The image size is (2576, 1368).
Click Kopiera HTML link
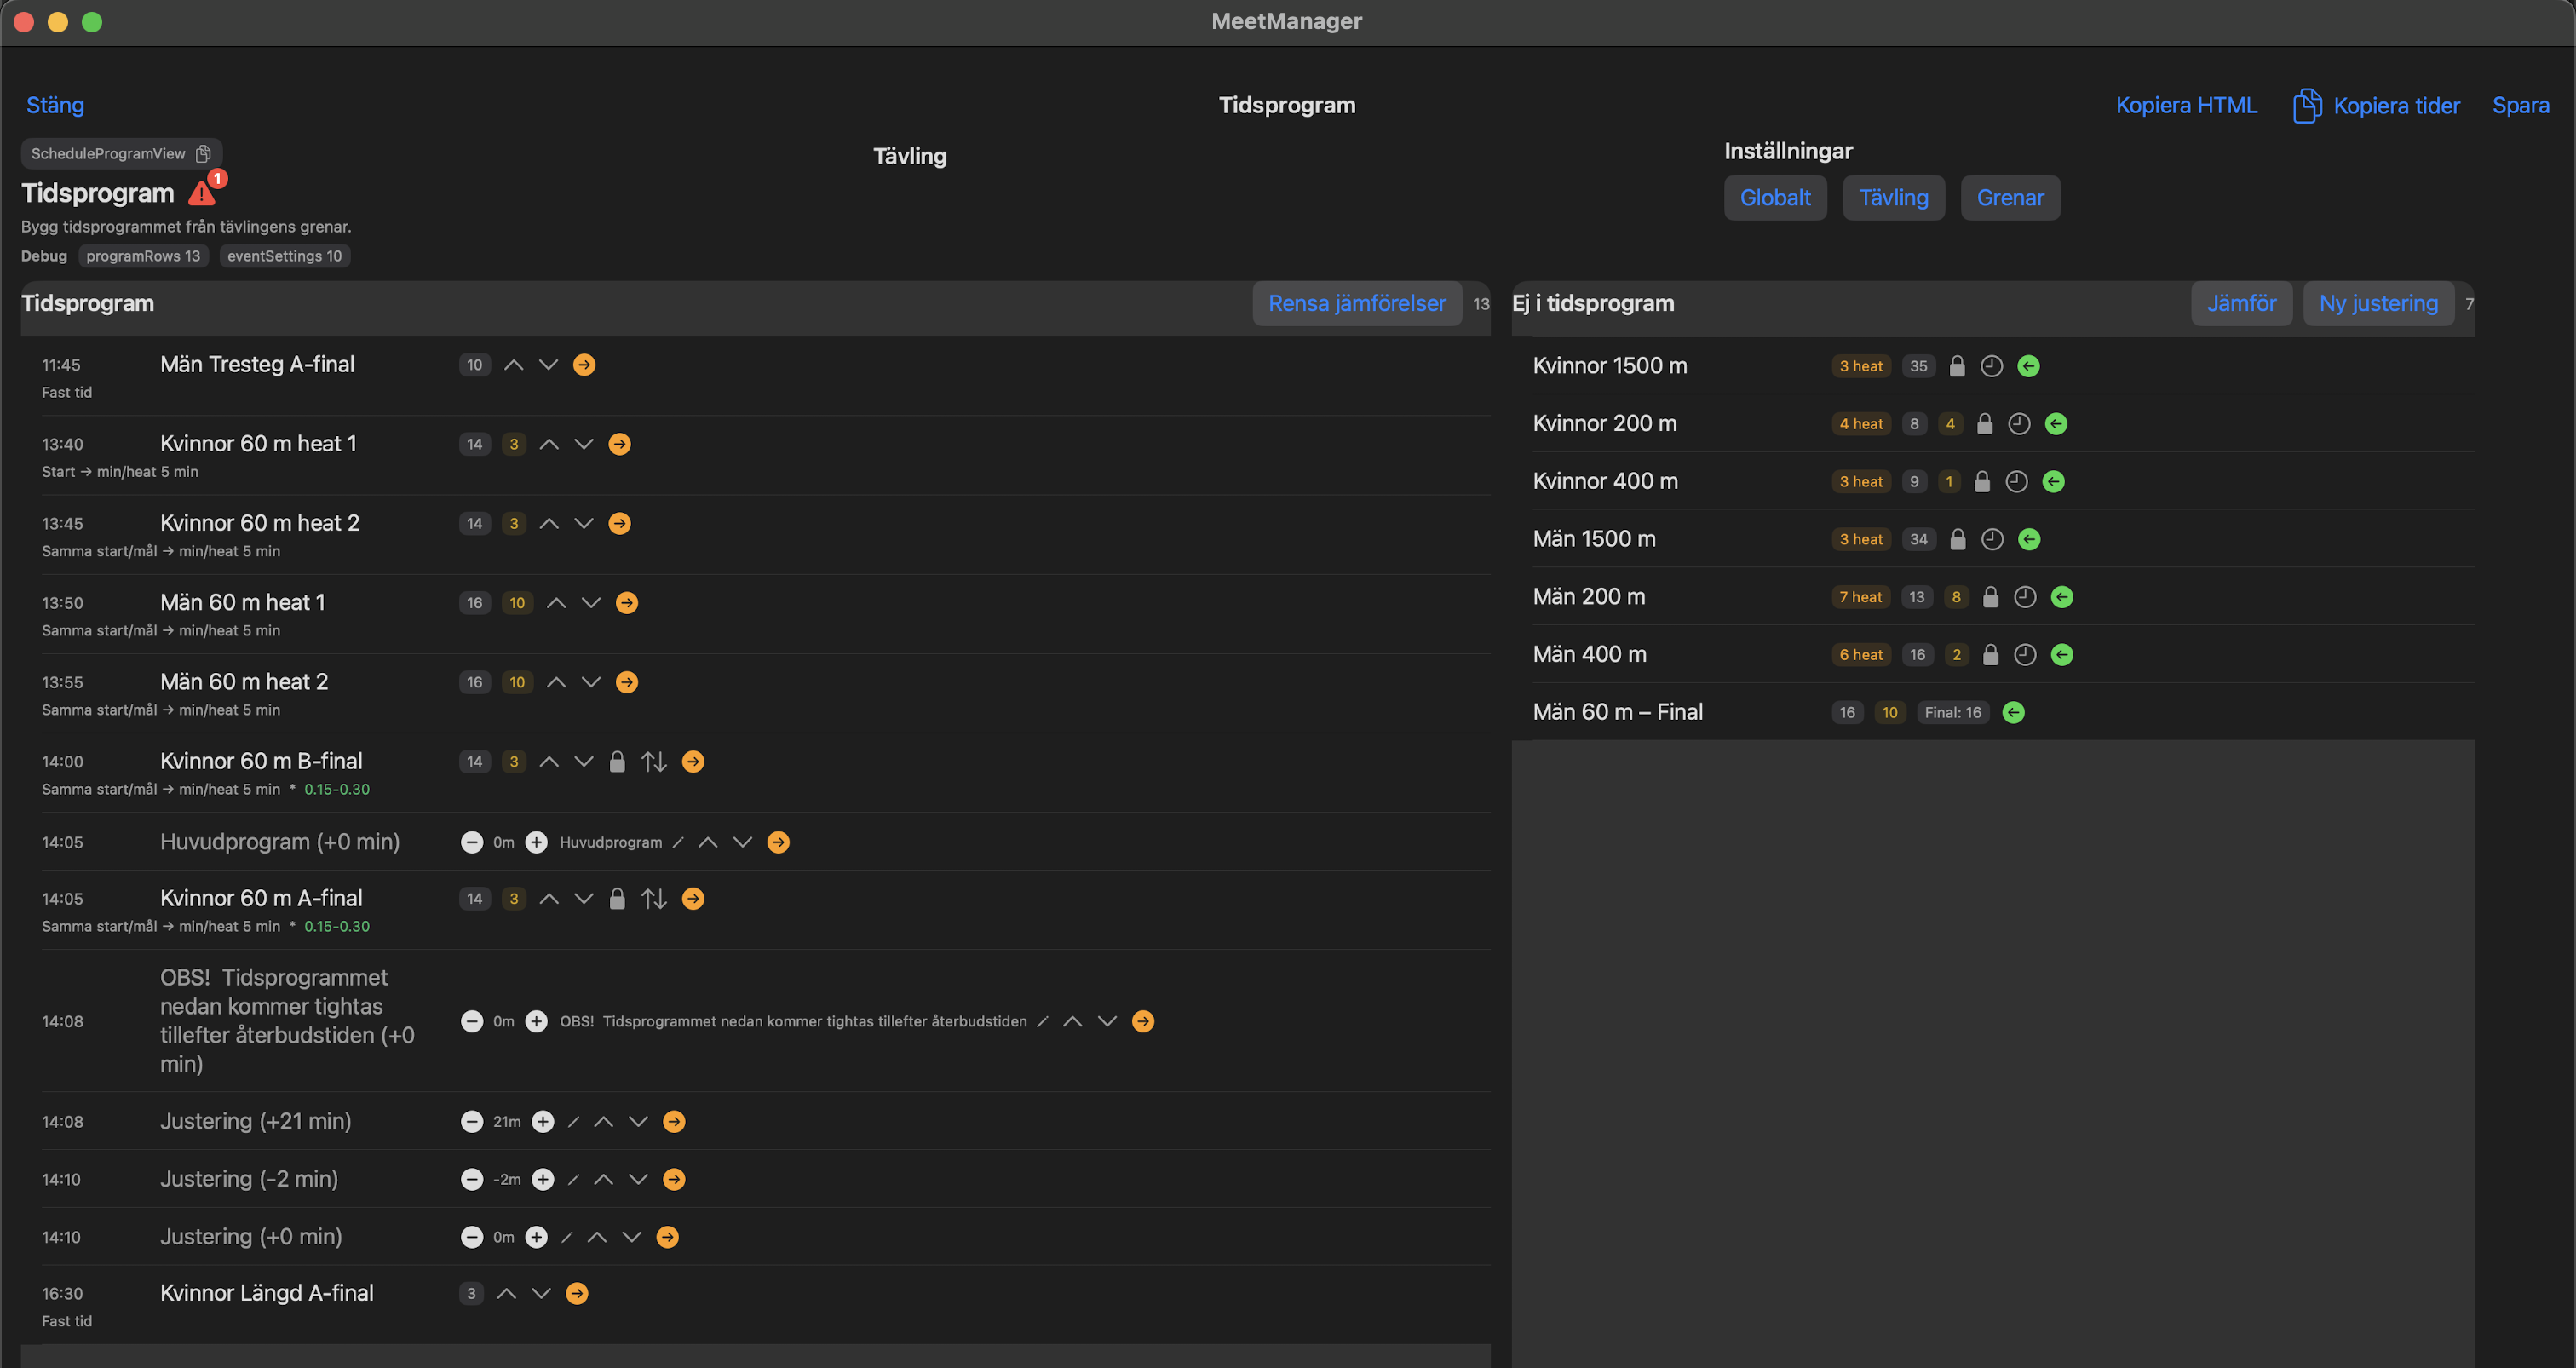(2185, 106)
